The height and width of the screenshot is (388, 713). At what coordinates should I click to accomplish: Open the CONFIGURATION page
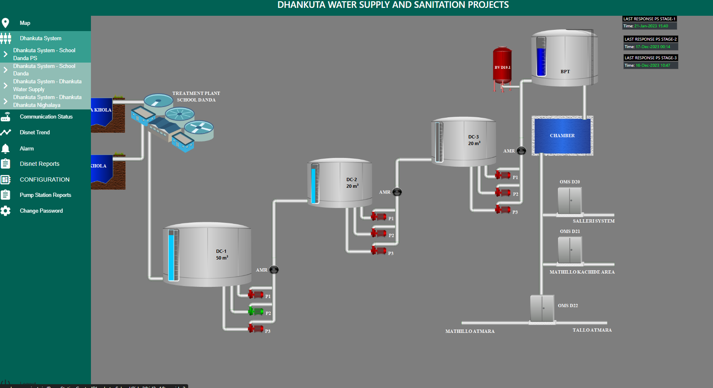point(44,179)
